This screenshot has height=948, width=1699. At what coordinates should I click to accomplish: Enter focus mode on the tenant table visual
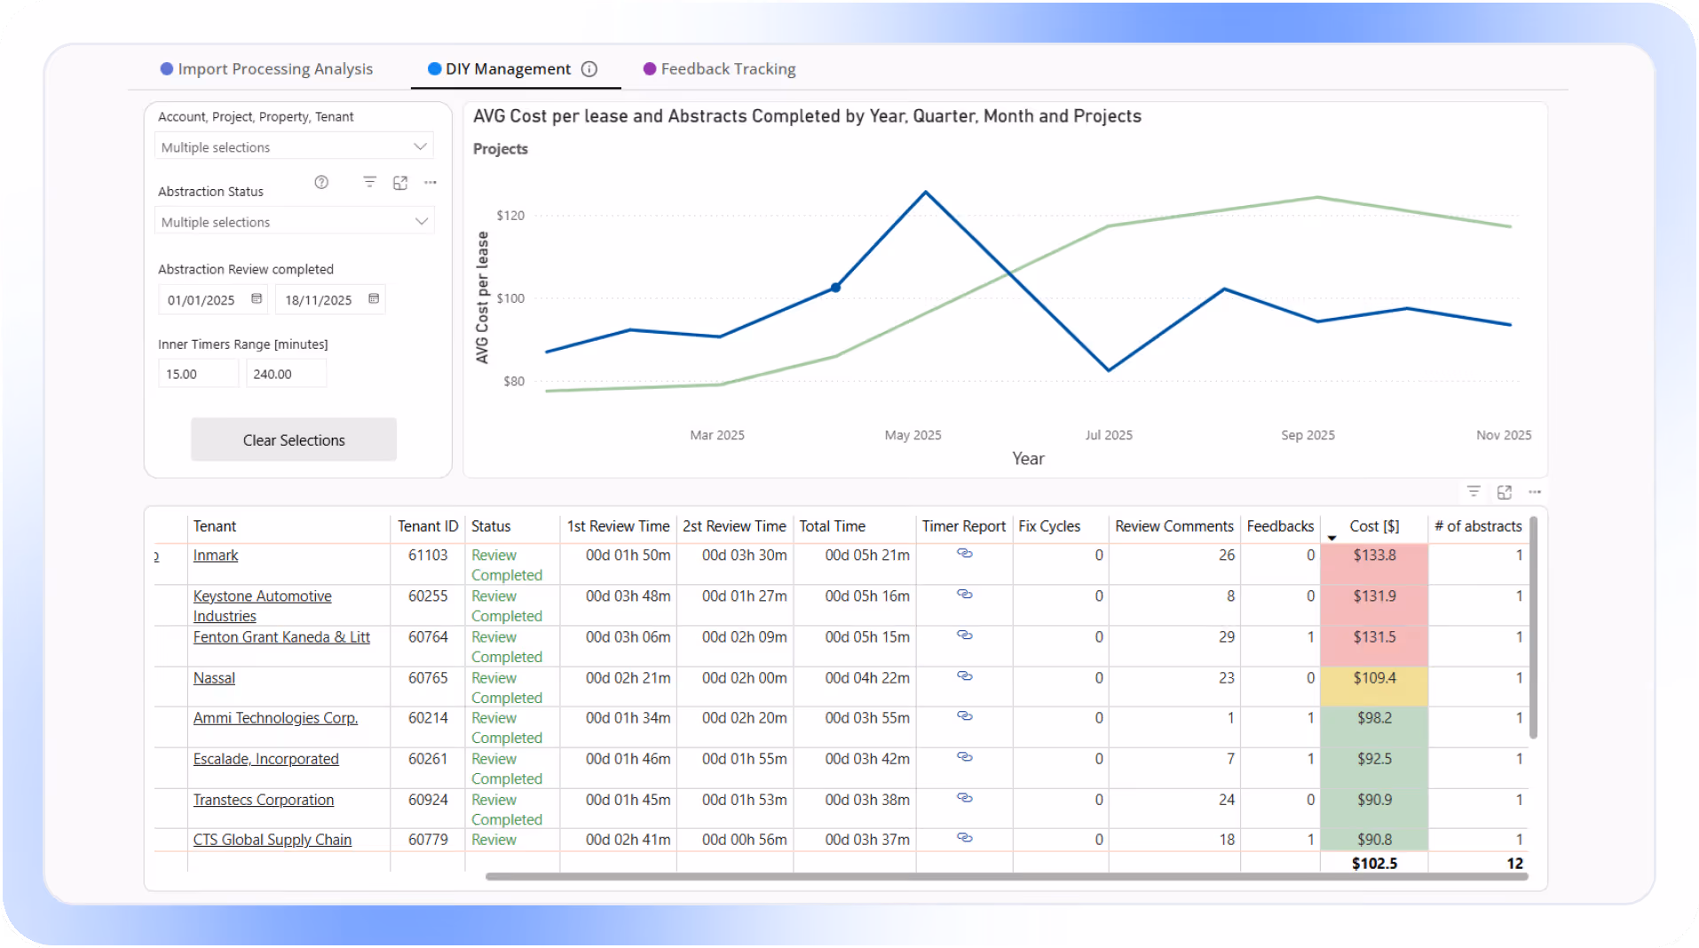[x=1505, y=491]
